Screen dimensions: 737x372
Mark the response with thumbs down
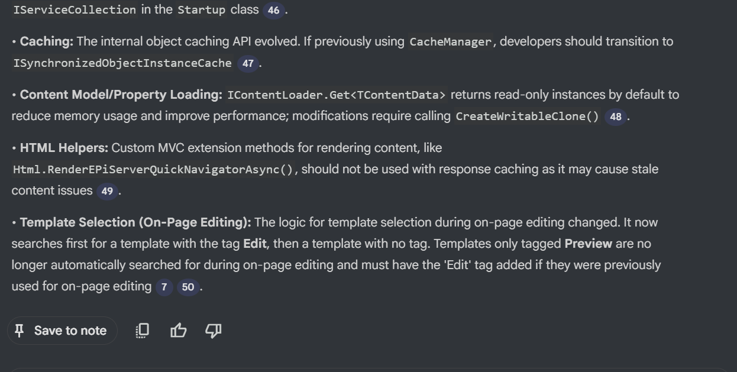click(x=213, y=331)
